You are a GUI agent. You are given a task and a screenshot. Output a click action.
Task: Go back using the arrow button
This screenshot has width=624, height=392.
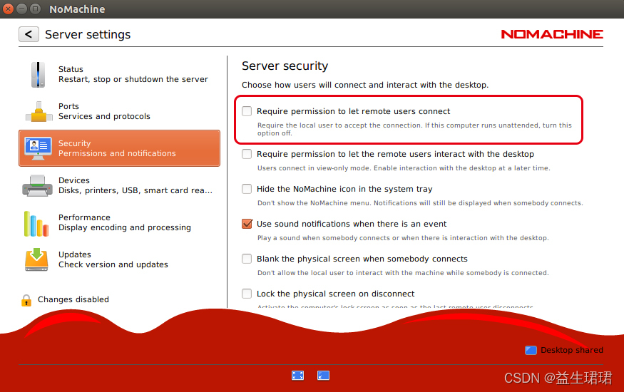click(29, 34)
